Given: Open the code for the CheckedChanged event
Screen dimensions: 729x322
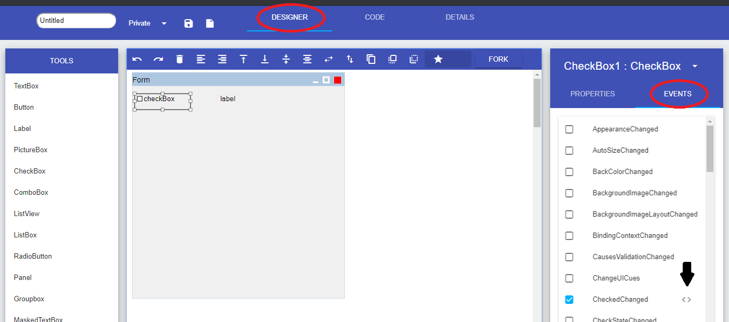Looking at the screenshot, I should (686, 300).
